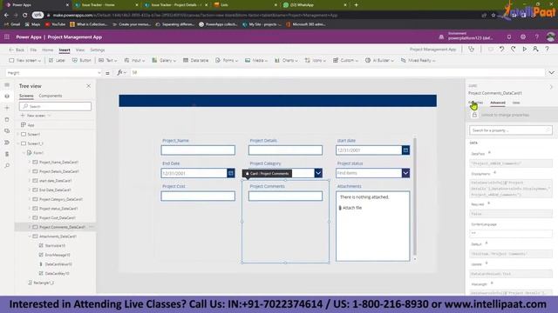Viewport: 558px width, 313px height.
Task: Click the Project_Name text input on canvas
Action: 198,150
